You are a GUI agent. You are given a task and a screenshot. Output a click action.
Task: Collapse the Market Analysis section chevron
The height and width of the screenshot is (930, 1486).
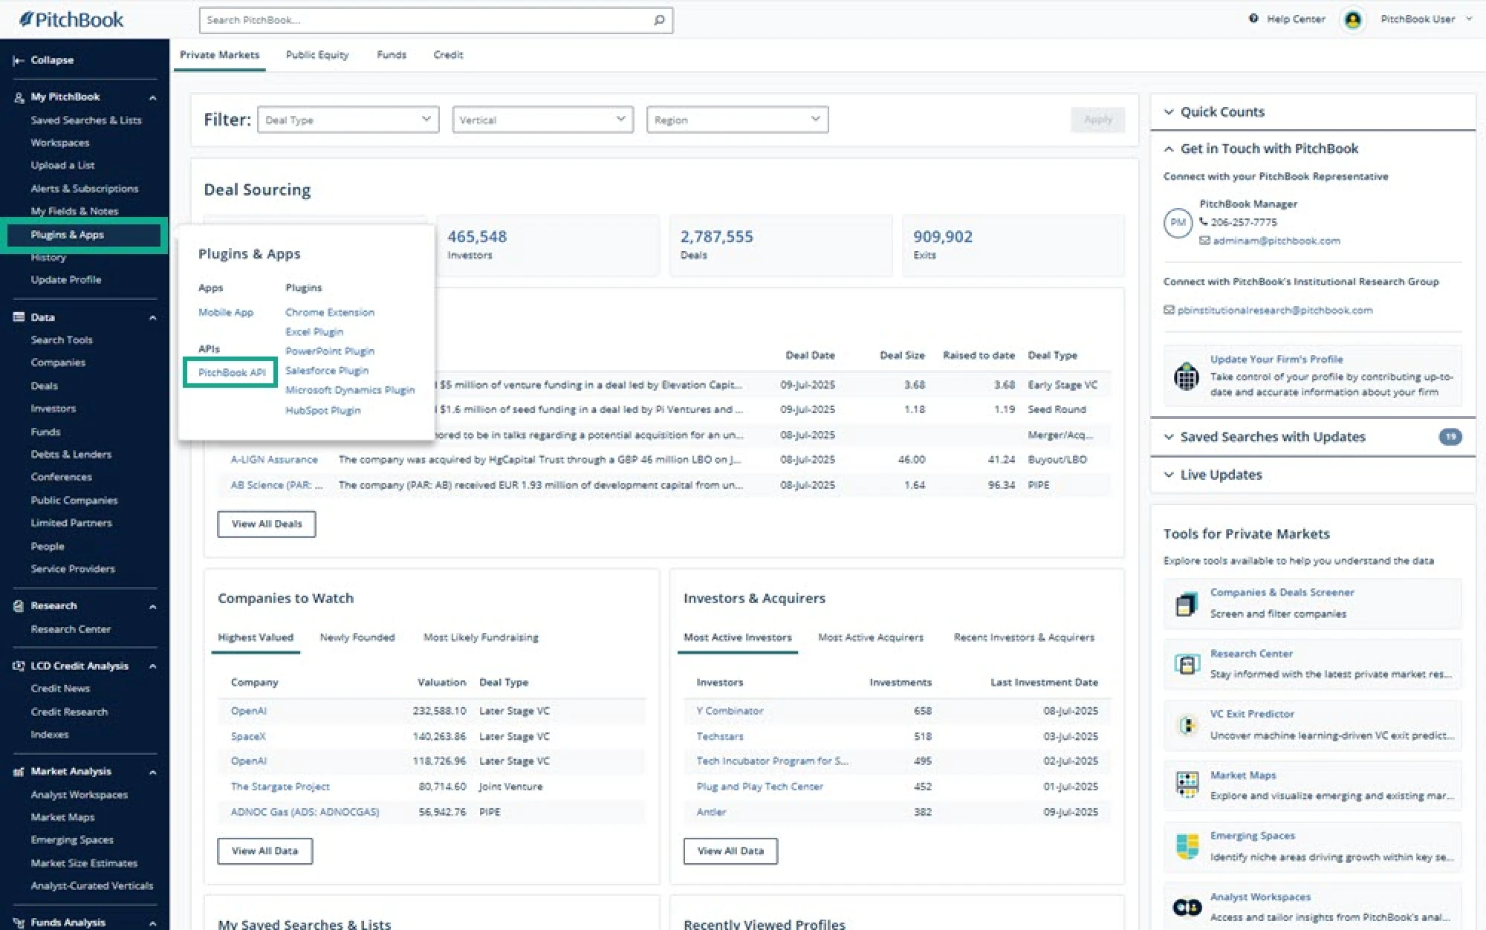(152, 773)
